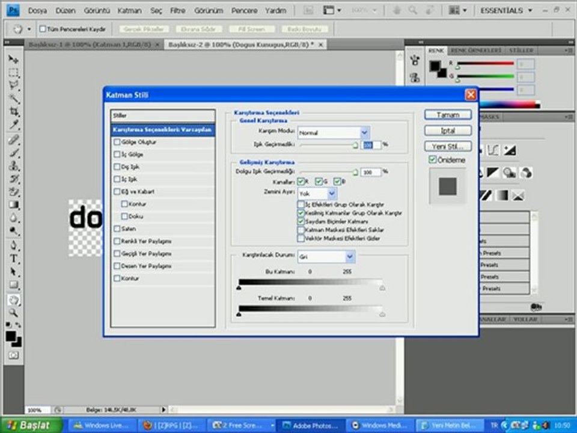577x433 pixels.
Task: Toggle Quick Mask mode button
Action: coord(13,355)
